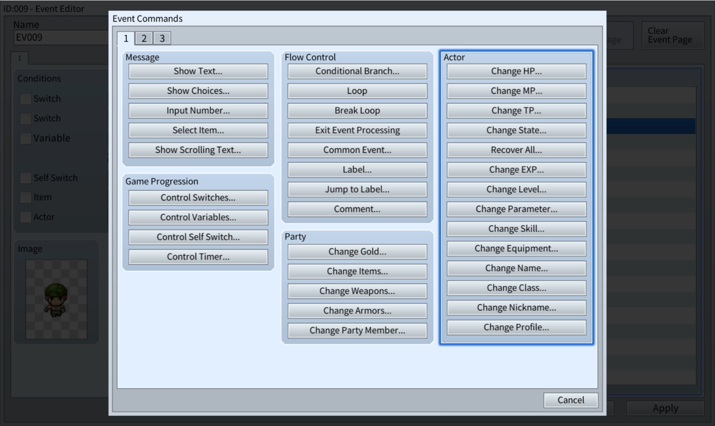Viewport: 715px width, 426px height.
Task: Open Change State command
Action: pyautogui.click(x=516, y=130)
